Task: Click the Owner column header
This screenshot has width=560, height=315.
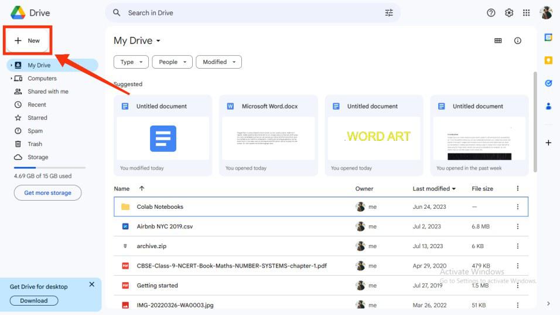Action: point(364,188)
